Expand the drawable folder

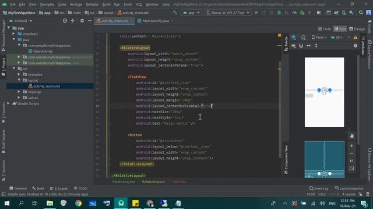pyautogui.click(x=19, y=74)
